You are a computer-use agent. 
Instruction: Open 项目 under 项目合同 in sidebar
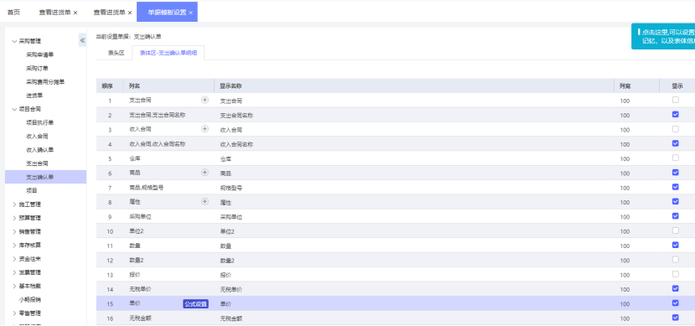(32, 190)
